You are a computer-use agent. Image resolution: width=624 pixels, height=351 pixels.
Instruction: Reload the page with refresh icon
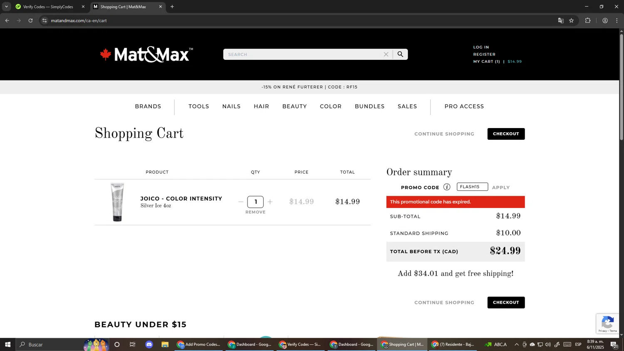click(30, 20)
